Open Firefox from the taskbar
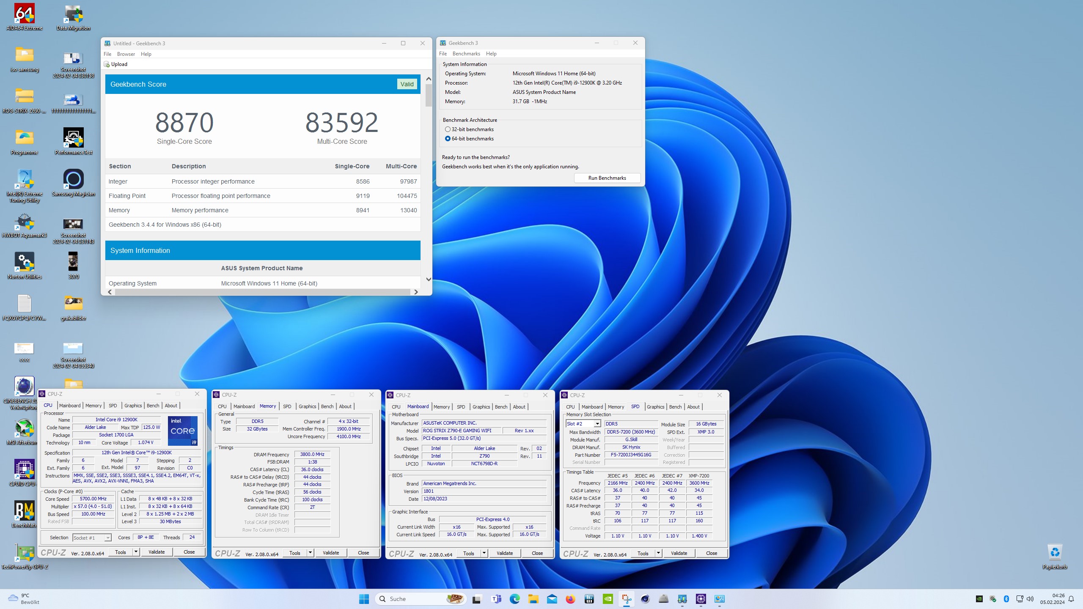Viewport: 1083px width, 609px height. coord(570,599)
